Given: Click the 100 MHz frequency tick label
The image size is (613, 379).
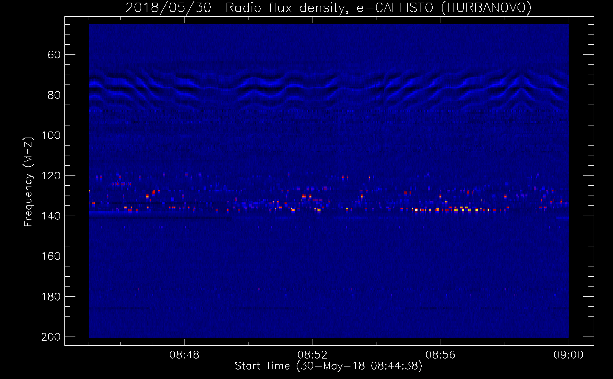Looking at the screenshot, I should [x=51, y=135].
